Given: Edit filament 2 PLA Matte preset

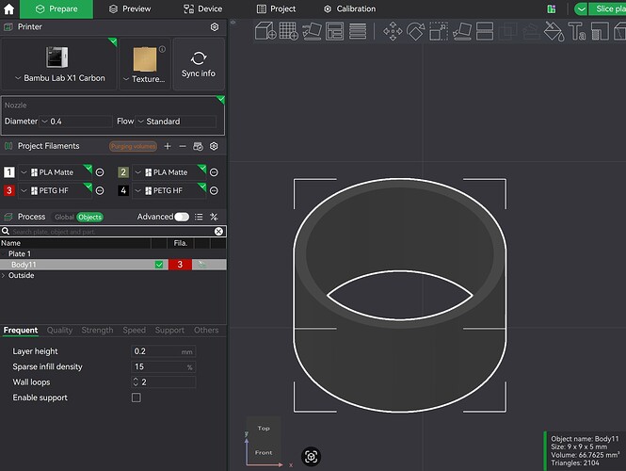Looking at the screenshot, I should [x=214, y=172].
